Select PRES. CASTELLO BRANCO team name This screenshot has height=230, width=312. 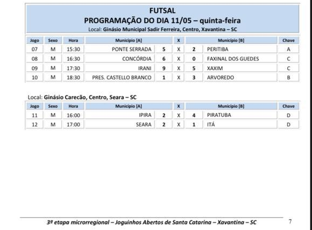click(x=122, y=78)
